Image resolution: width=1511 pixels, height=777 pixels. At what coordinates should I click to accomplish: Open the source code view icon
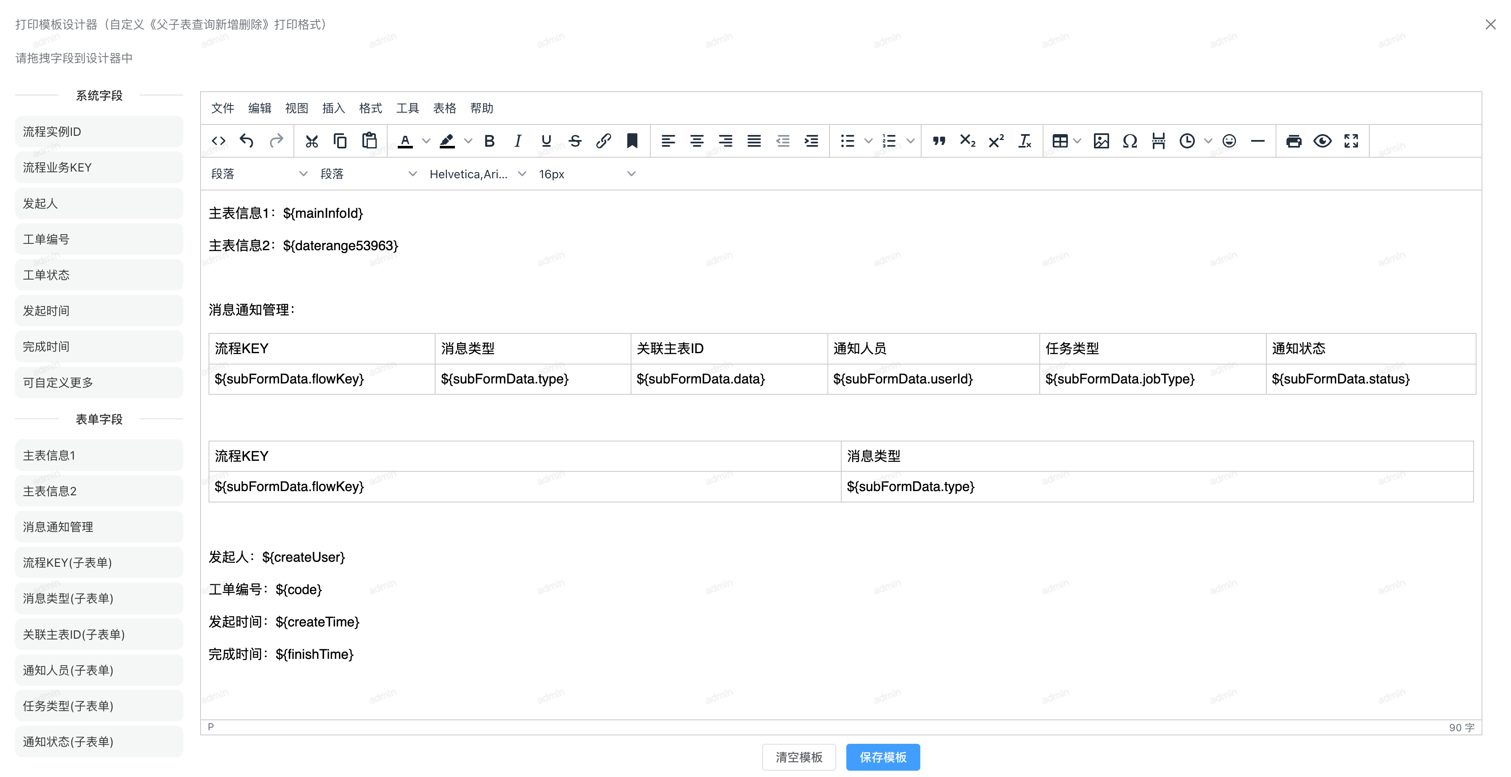(218, 141)
